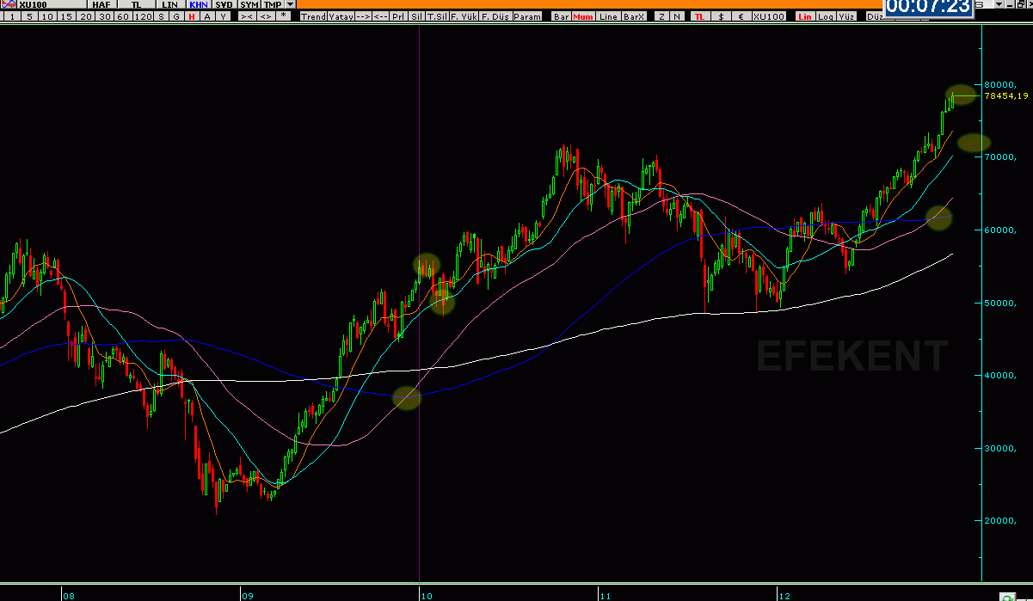Screen dimensions: 1033x601
Task: Open the SYM tab
Action: tap(249, 4)
